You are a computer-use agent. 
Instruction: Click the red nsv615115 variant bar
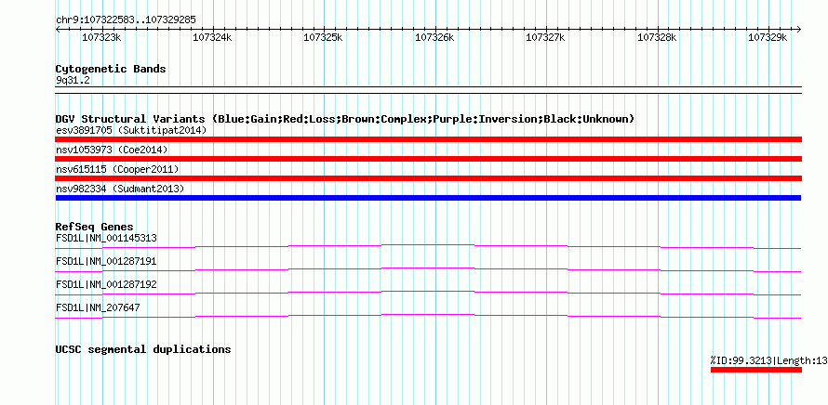tap(428, 178)
